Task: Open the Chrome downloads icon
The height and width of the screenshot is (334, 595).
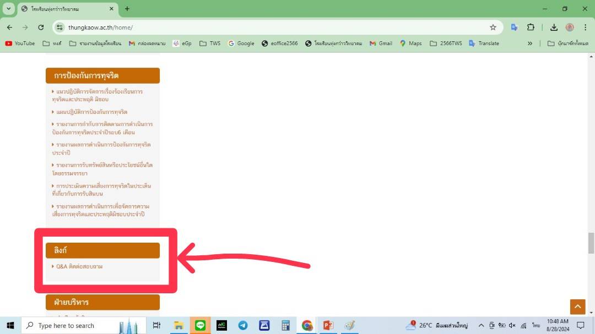Action: pyautogui.click(x=554, y=27)
